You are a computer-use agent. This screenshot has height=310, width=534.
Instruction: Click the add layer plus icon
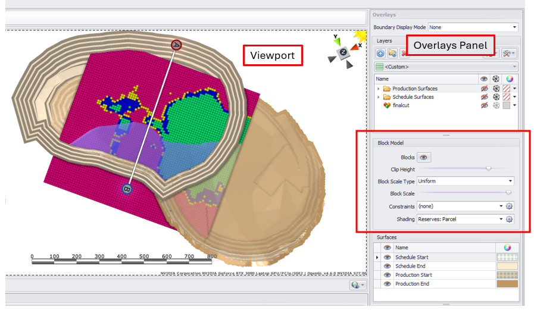coord(380,54)
